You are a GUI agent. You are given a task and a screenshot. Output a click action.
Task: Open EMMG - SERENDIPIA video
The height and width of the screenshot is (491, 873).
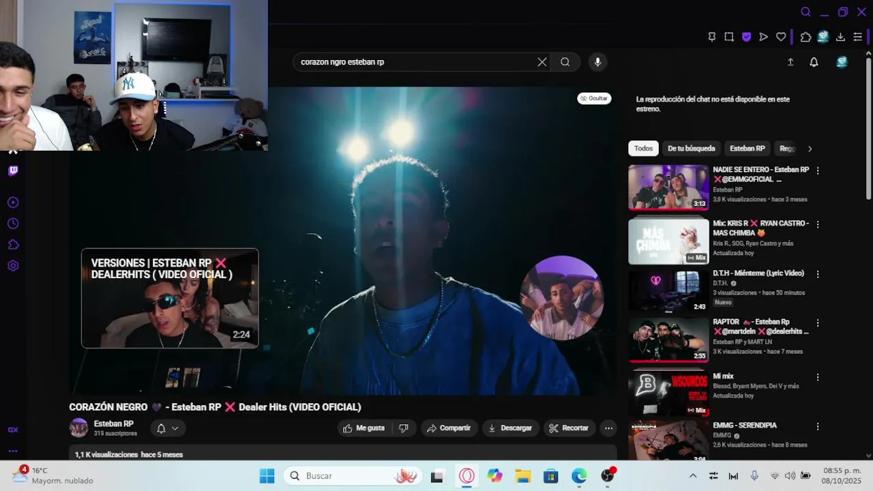point(745,426)
